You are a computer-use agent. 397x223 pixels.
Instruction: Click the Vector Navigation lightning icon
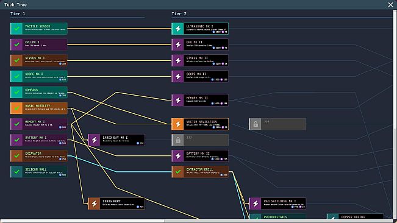tap(178, 124)
